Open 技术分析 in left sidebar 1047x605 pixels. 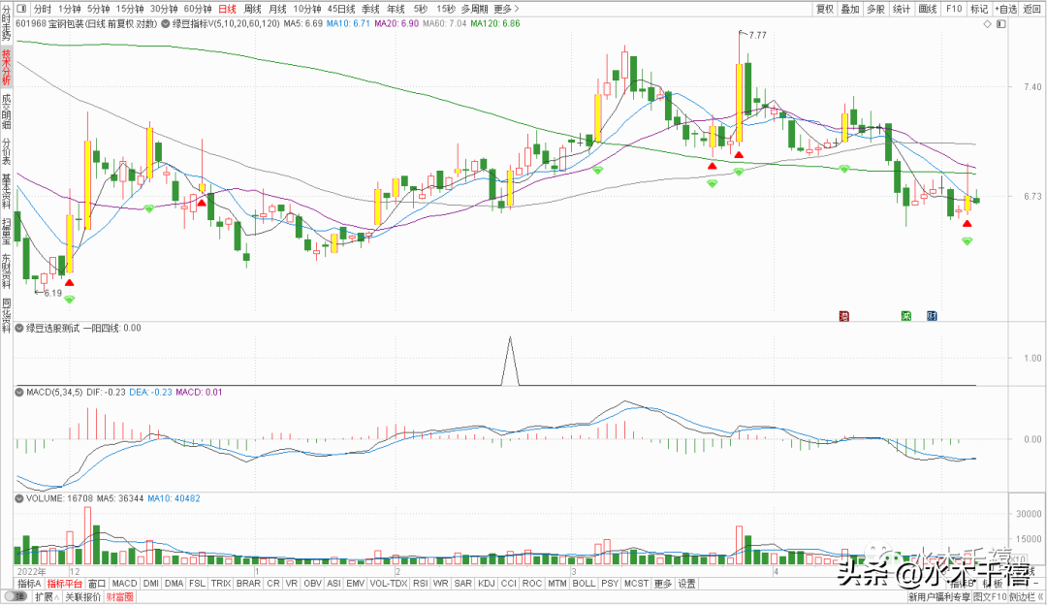[6, 67]
